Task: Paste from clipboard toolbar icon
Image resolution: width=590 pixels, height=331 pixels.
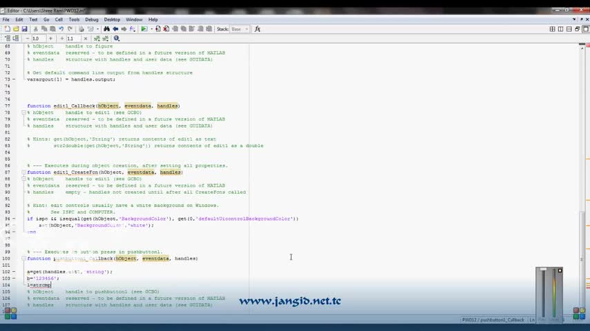Action: [53, 29]
